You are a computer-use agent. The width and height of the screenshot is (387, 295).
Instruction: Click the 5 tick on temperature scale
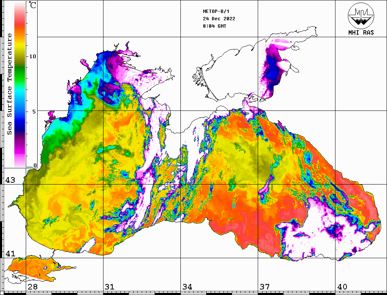click(33, 112)
